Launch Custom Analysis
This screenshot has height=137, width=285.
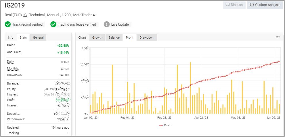pyautogui.click(x=264, y=5)
